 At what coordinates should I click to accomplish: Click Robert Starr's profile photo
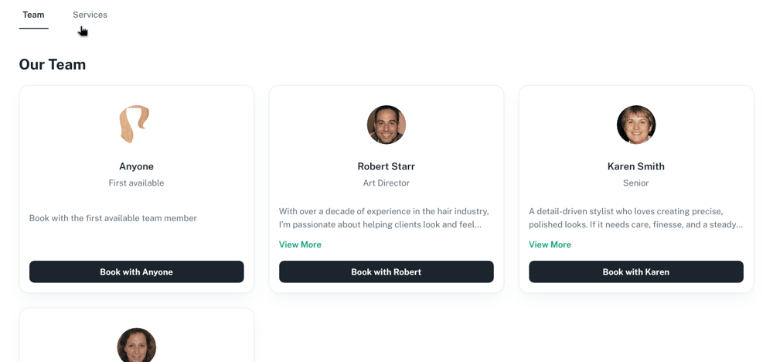[386, 125]
